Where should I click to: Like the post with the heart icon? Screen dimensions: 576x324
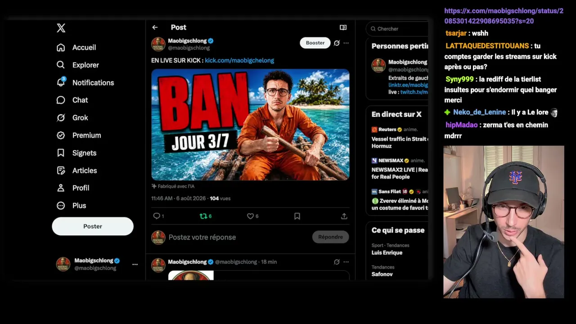point(251,216)
